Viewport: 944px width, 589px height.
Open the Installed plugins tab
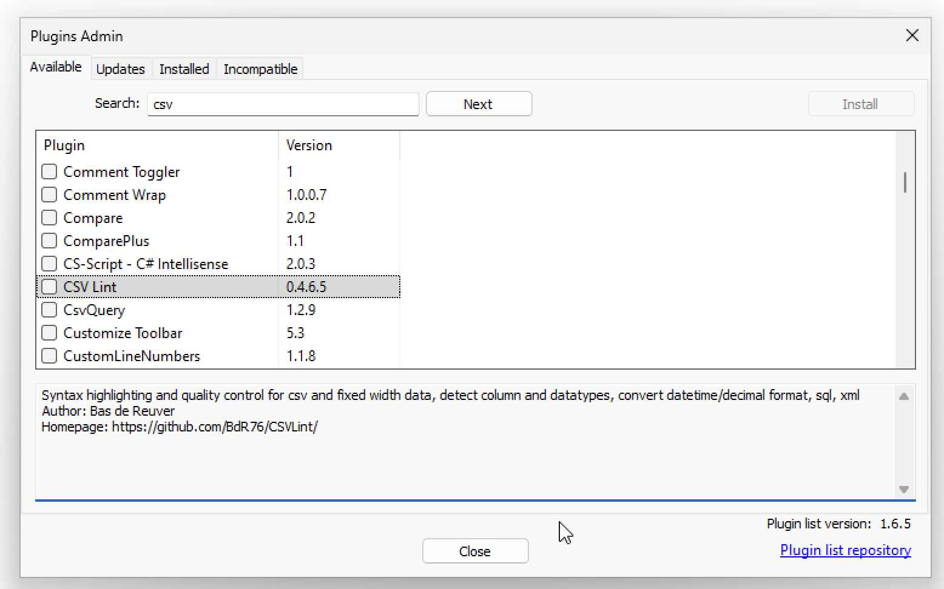point(184,68)
